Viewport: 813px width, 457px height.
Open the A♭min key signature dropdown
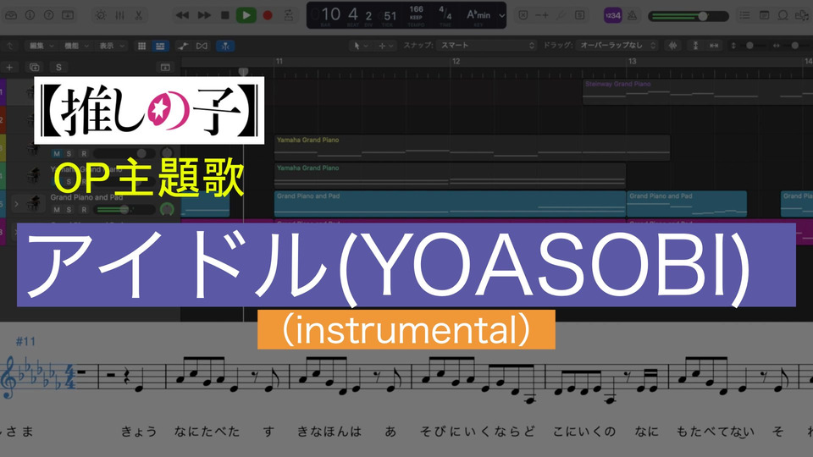pos(484,15)
